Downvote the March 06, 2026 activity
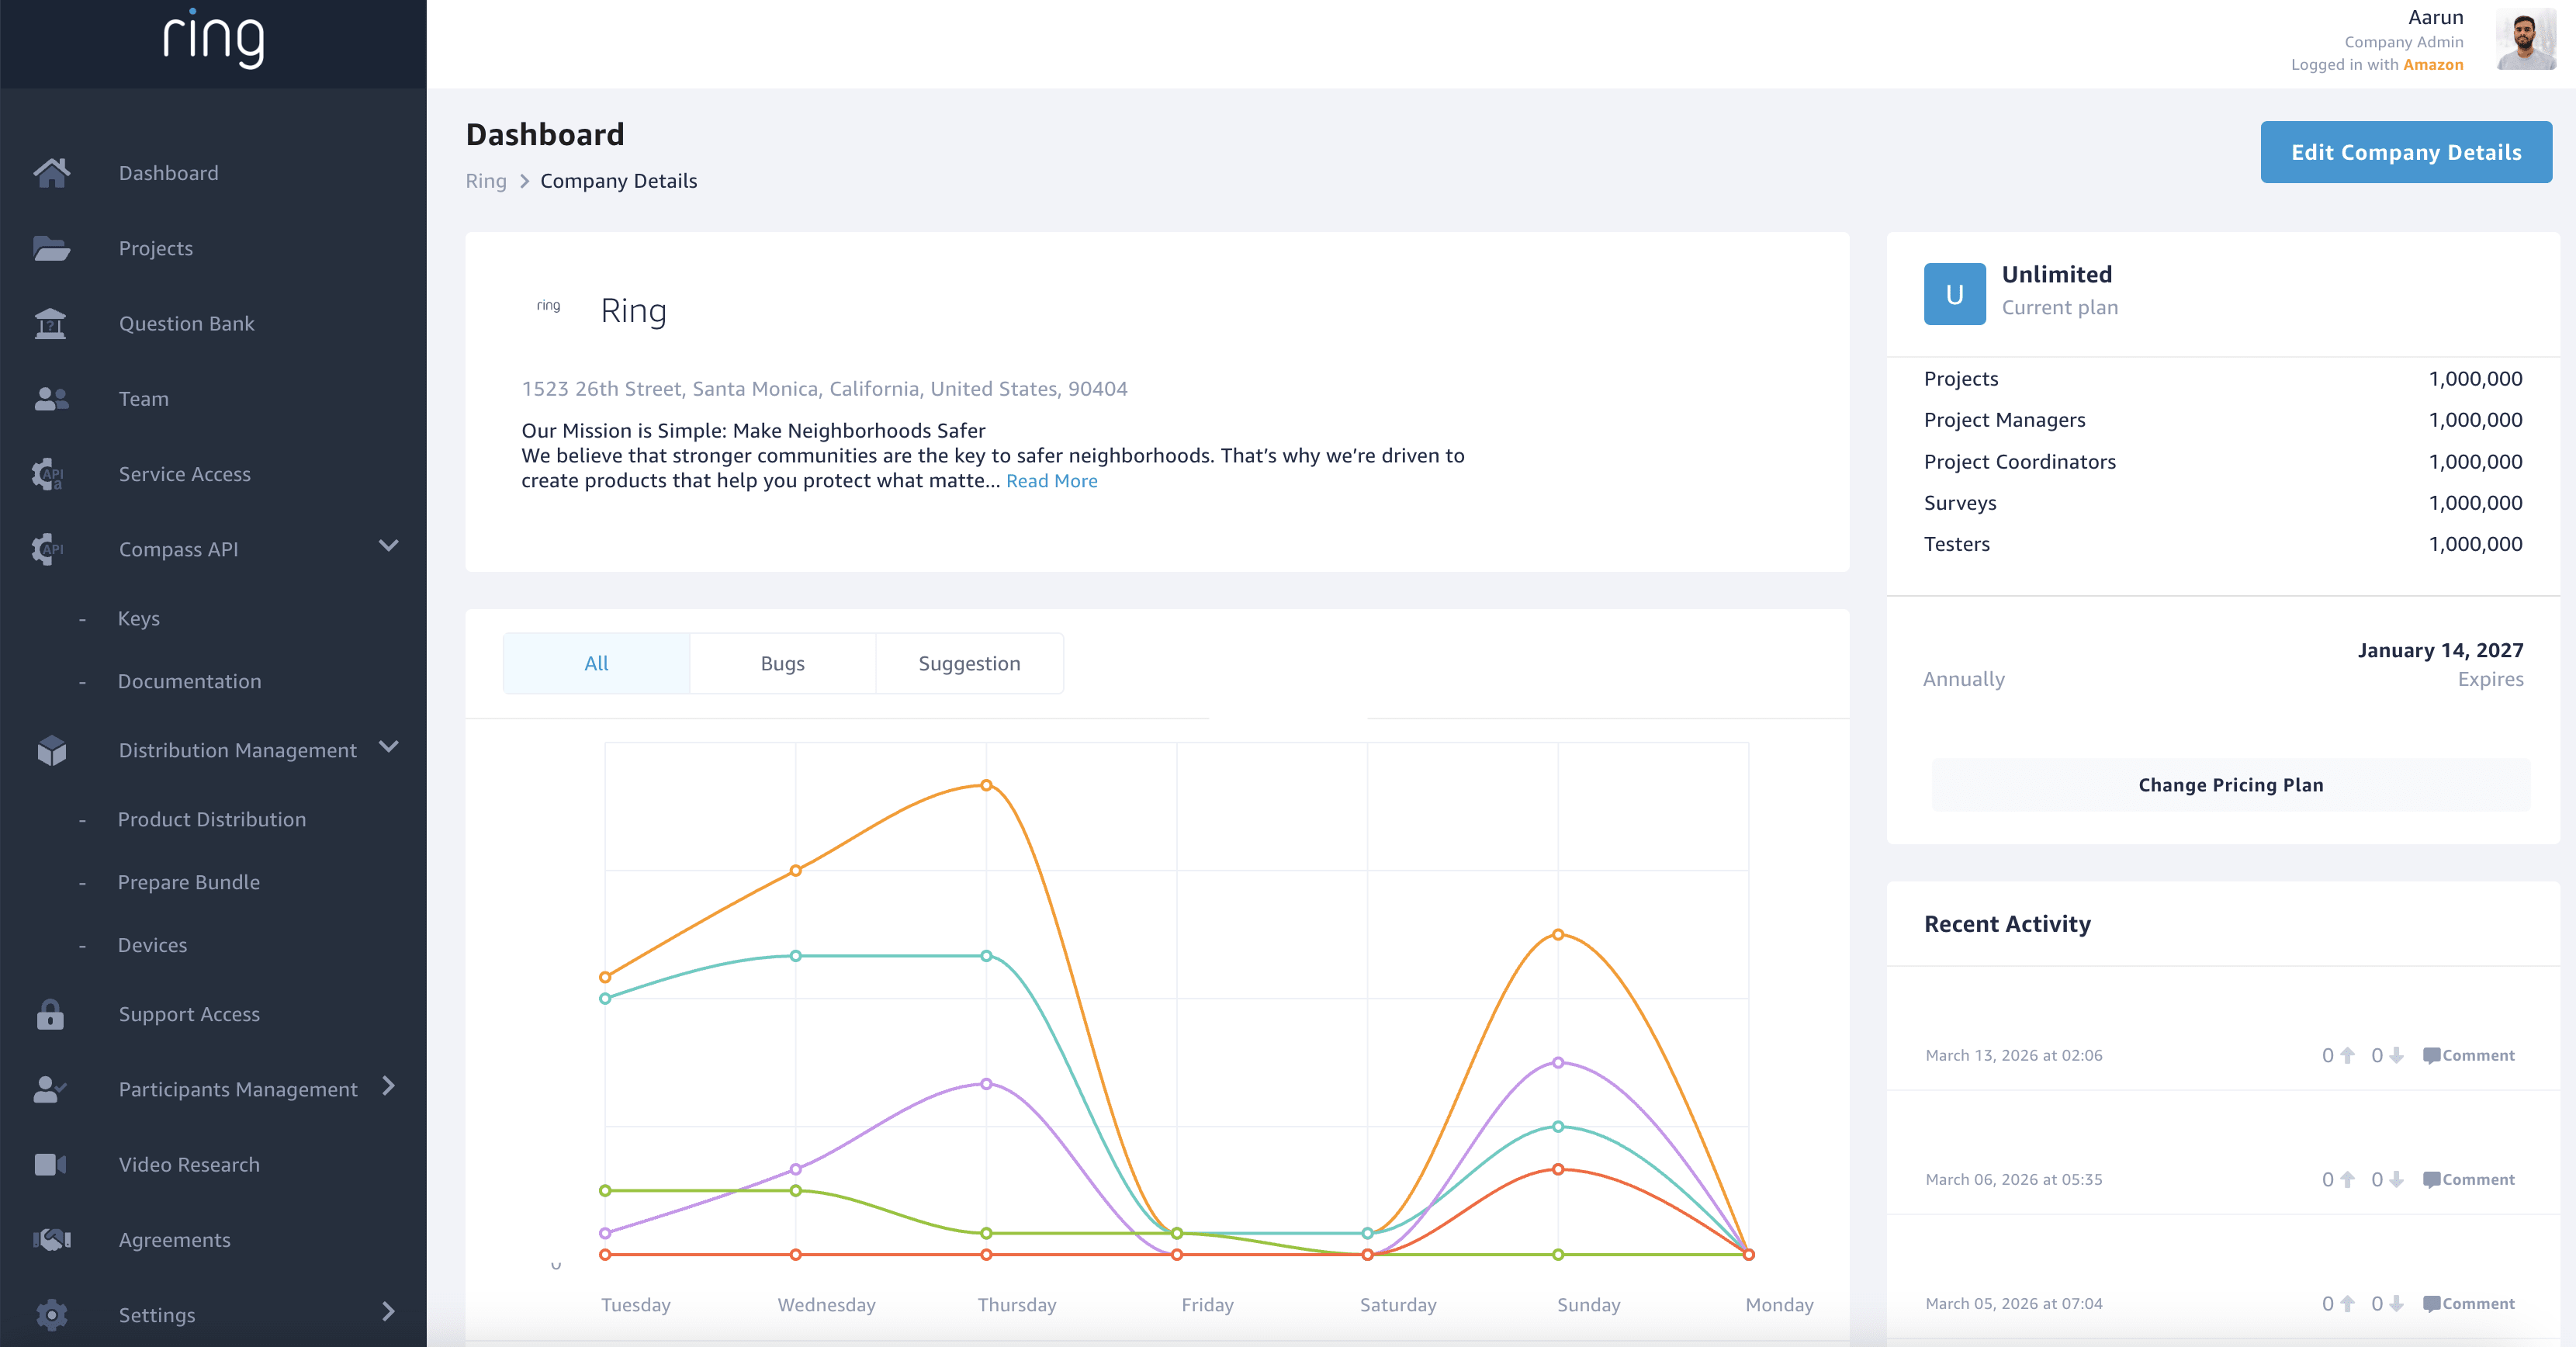This screenshot has height=1347, width=2576. [2396, 1179]
